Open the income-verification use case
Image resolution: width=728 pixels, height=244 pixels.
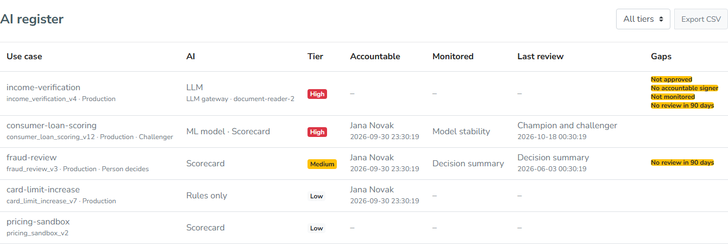(43, 87)
